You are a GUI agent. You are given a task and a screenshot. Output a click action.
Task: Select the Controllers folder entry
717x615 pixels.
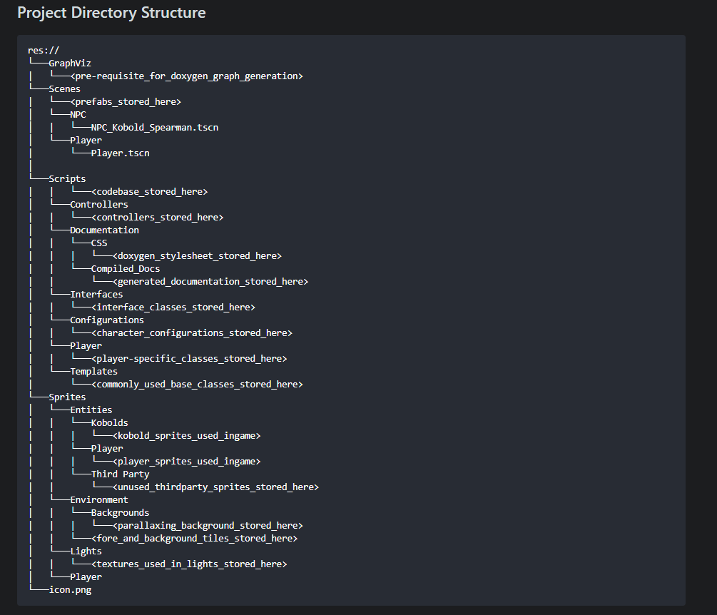pyautogui.click(x=98, y=204)
